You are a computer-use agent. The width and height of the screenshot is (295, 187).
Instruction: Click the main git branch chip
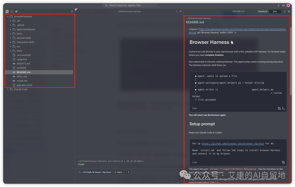[118, 172]
